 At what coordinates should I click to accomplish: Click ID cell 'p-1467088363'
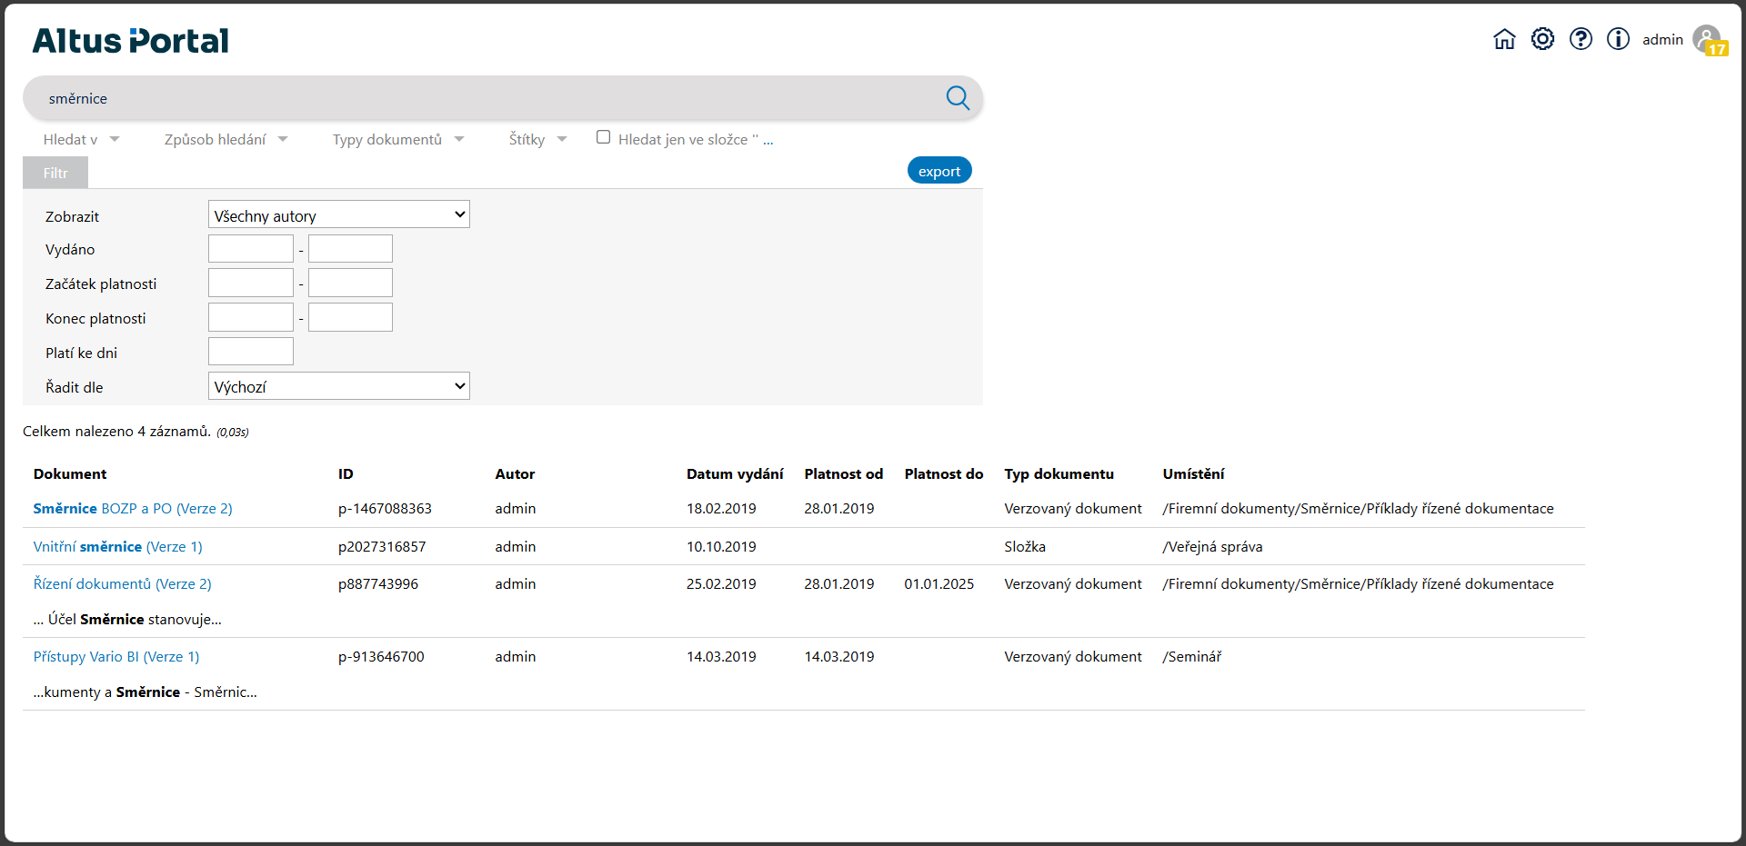(x=385, y=509)
